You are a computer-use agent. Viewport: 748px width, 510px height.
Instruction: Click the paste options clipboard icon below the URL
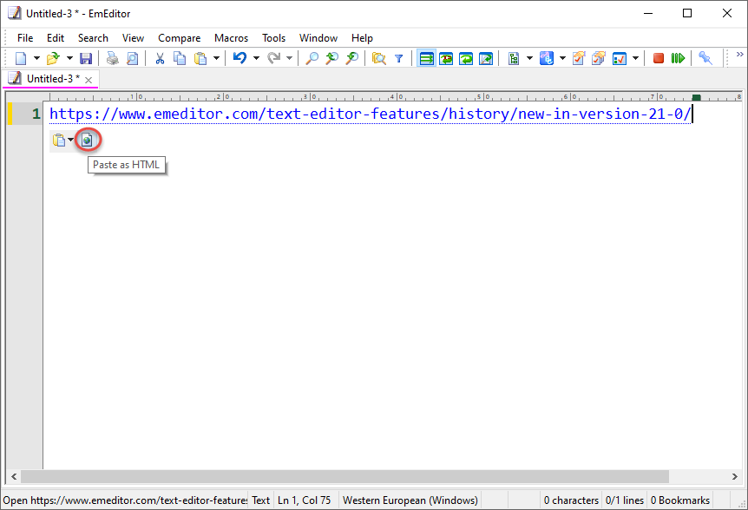59,141
